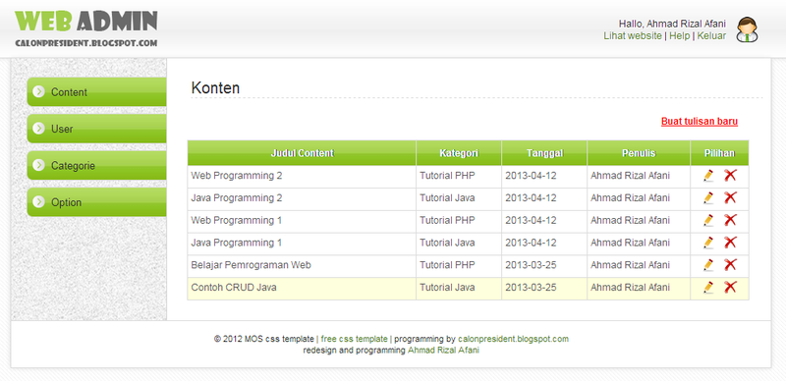Delete the Web Programming 2 post (red X)
Screen dimensions: 786x381
[x=730, y=176]
